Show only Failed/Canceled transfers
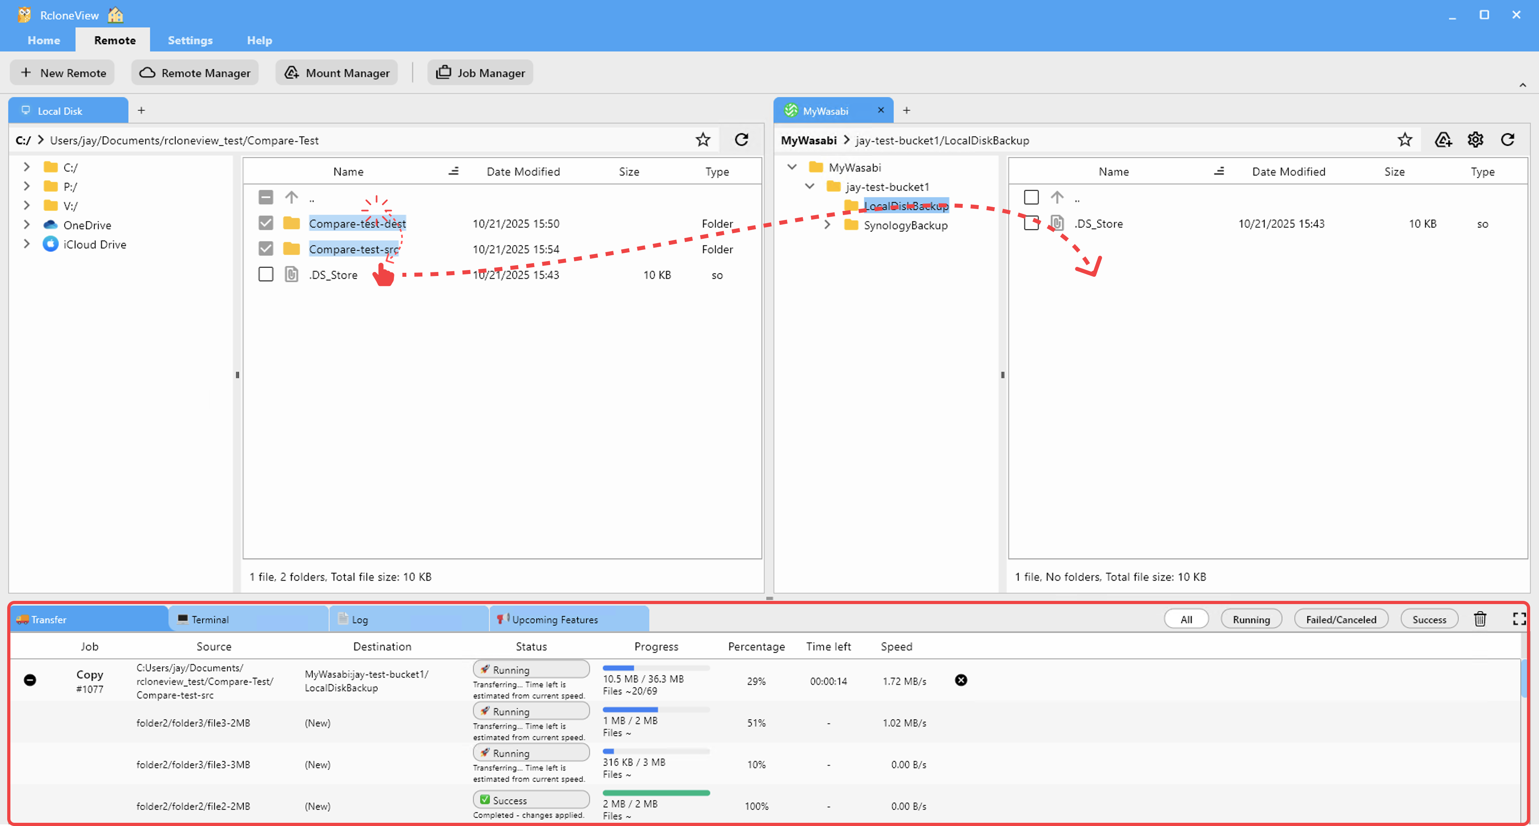Image resolution: width=1539 pixels, height=826 pixels. pyautogui.click(x=1341, y=619)
